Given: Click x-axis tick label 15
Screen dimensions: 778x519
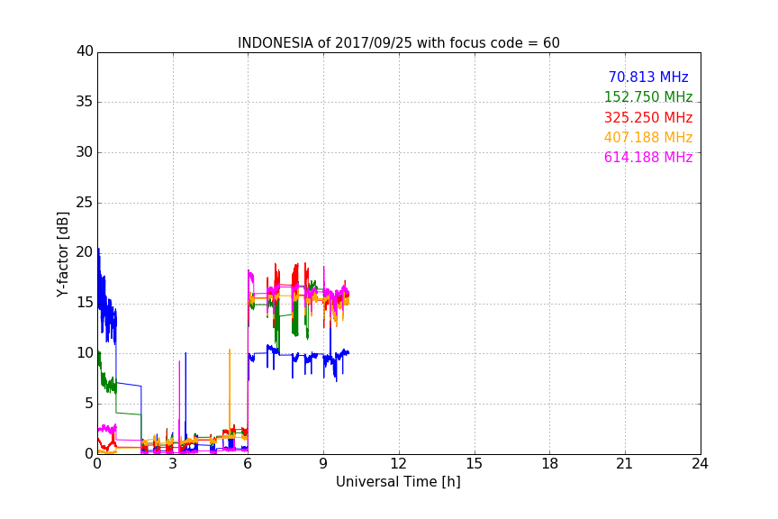Looking at the screenshot, I should (474, 464).
